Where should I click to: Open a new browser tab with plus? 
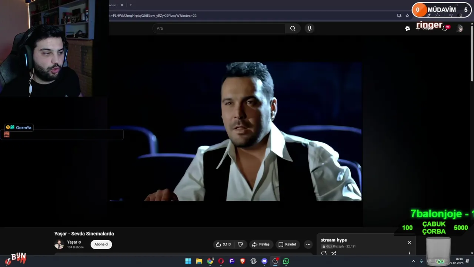130,5
